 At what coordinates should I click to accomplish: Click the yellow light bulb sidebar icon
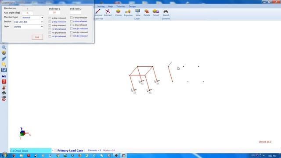point(4,65)
